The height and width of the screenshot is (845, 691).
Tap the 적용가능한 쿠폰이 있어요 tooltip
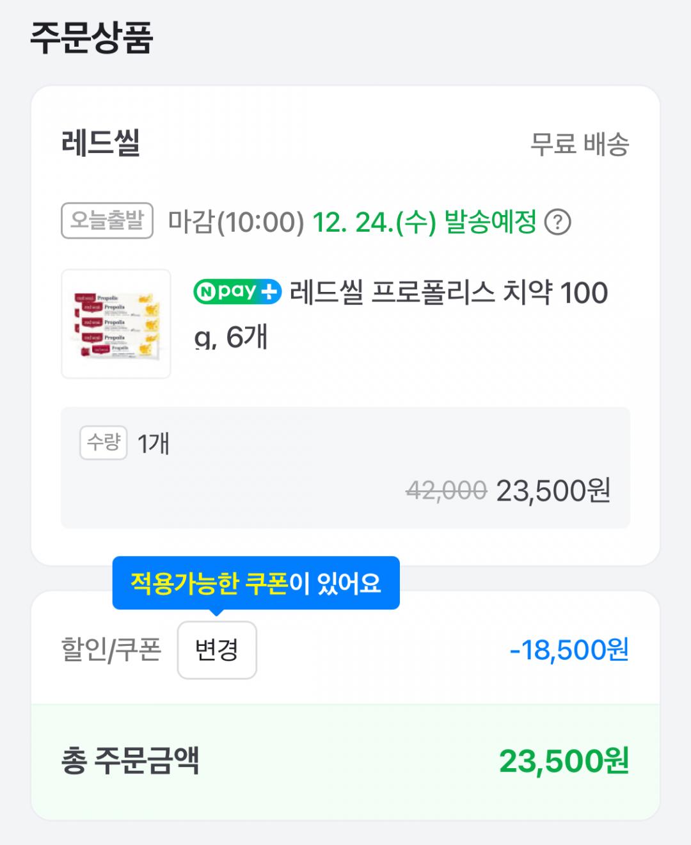(x=256, y=583)
